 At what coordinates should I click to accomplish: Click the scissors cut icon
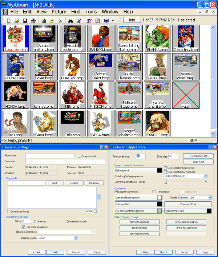coord(60,21)
